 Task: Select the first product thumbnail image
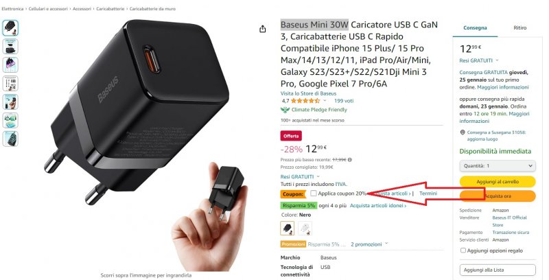pyautogui.click(x=10, y=28)
